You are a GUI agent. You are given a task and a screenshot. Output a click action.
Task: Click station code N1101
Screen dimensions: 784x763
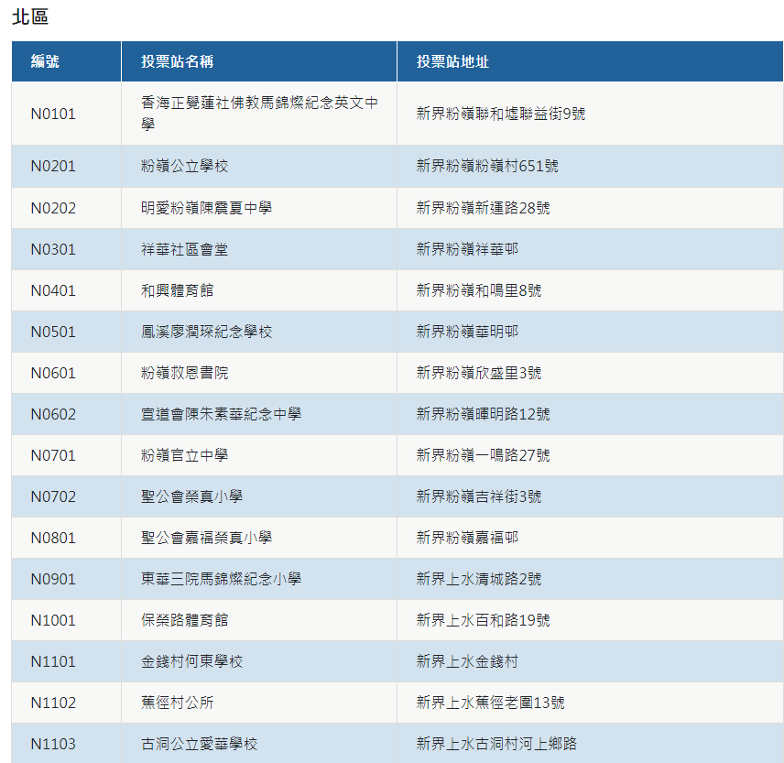point(53,661)
